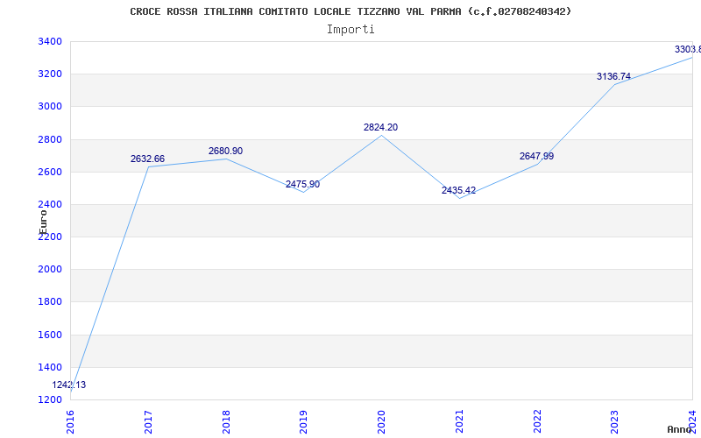Select data label 2632.66
Viewport: 701px width, 438px height.
pyautogui.click(x=147, y=159)
